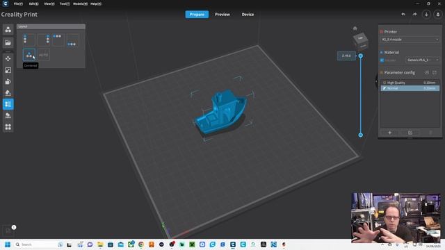Click the home view icon above the cube
The height and width of the screenshot is (250, 445).
355,28
